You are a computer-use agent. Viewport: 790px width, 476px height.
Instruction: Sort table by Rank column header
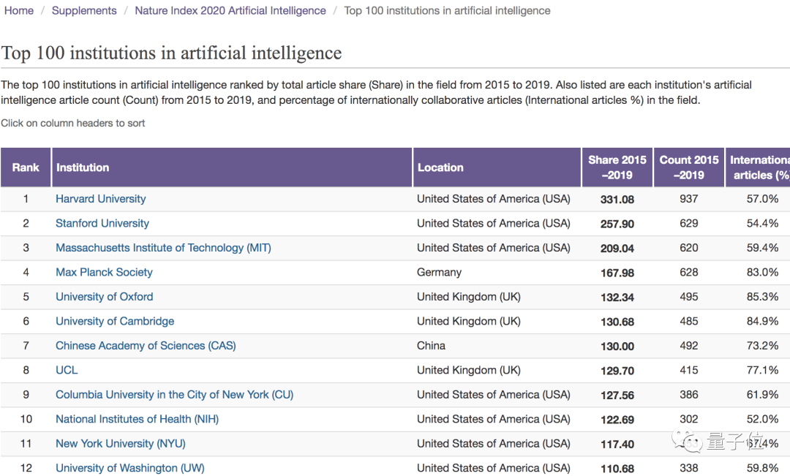(x=26, y=167)
